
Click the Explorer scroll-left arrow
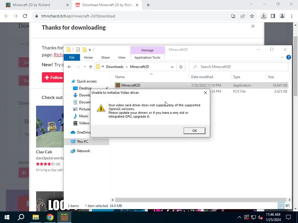tap(113, 200)
